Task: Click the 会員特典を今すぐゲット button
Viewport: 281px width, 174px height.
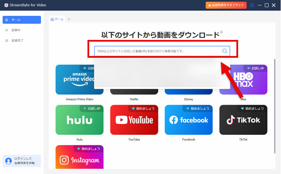Action: click(x=226, y=5)
